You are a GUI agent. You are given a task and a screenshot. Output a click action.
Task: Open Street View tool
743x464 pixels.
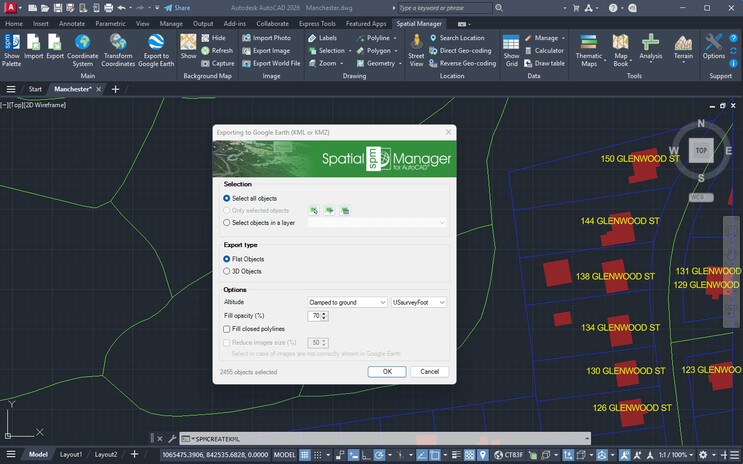pos(416,50)
